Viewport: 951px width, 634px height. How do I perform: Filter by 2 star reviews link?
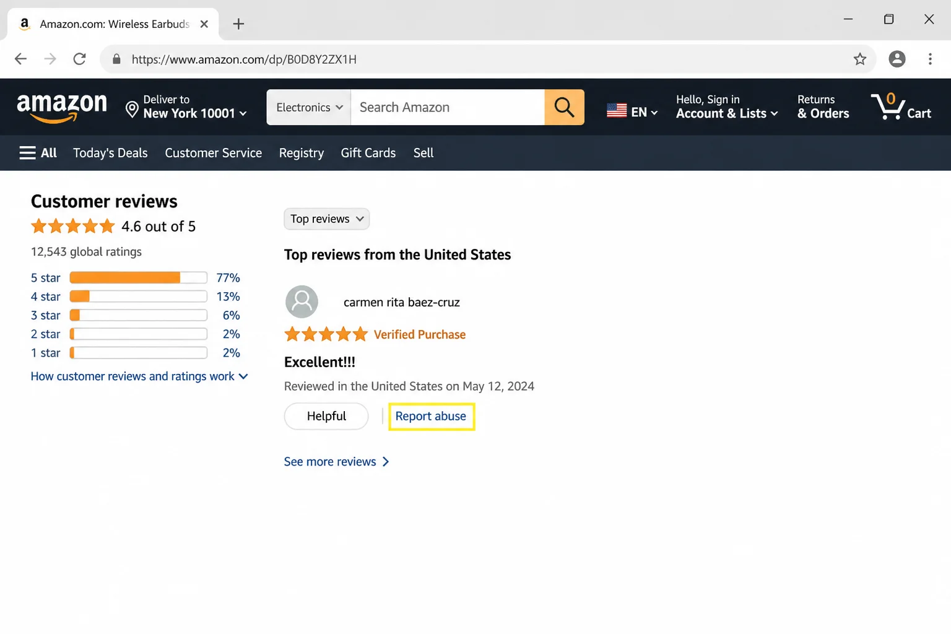pos(46,334)
